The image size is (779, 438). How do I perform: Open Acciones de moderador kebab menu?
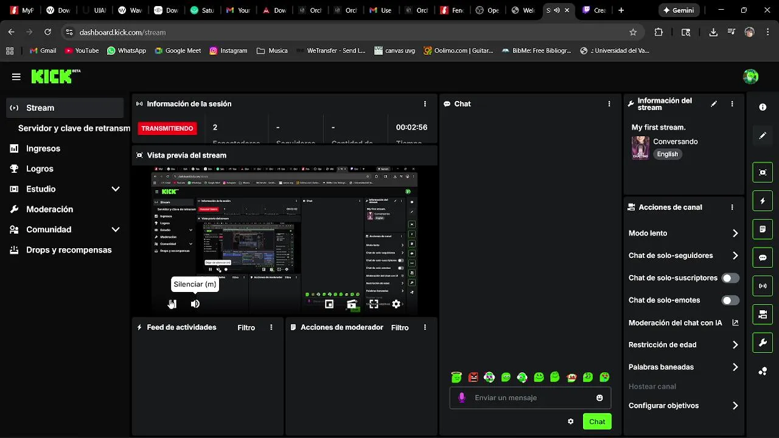[x=425, y=327]
